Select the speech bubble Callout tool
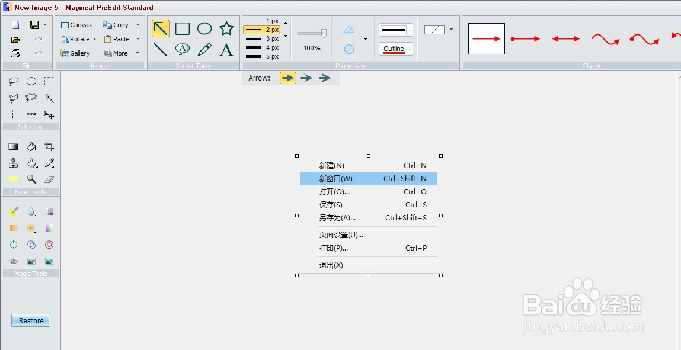Screen dimensions: 681x350 point(183,49)
